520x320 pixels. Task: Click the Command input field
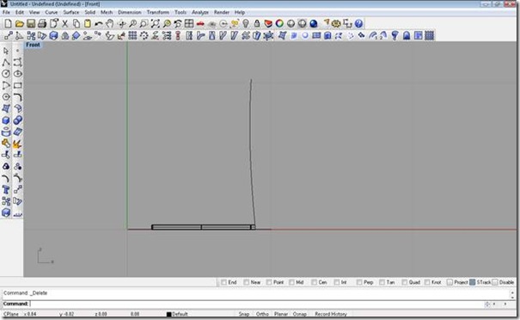coord(255,304)
